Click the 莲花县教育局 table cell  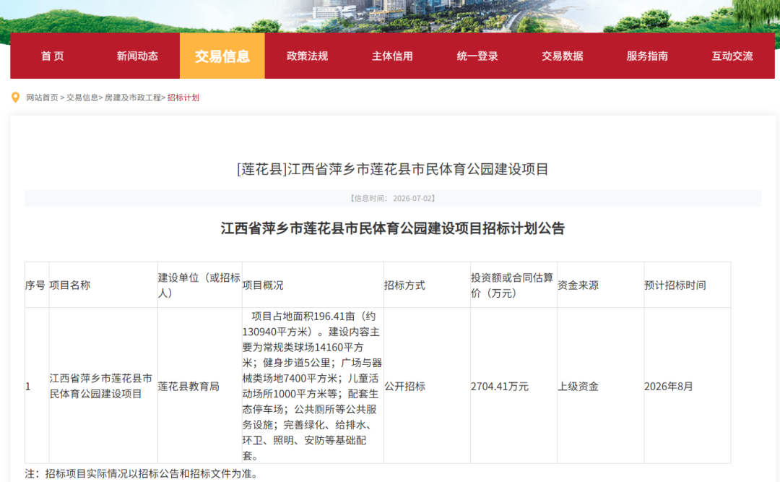(x=200, y=386)
